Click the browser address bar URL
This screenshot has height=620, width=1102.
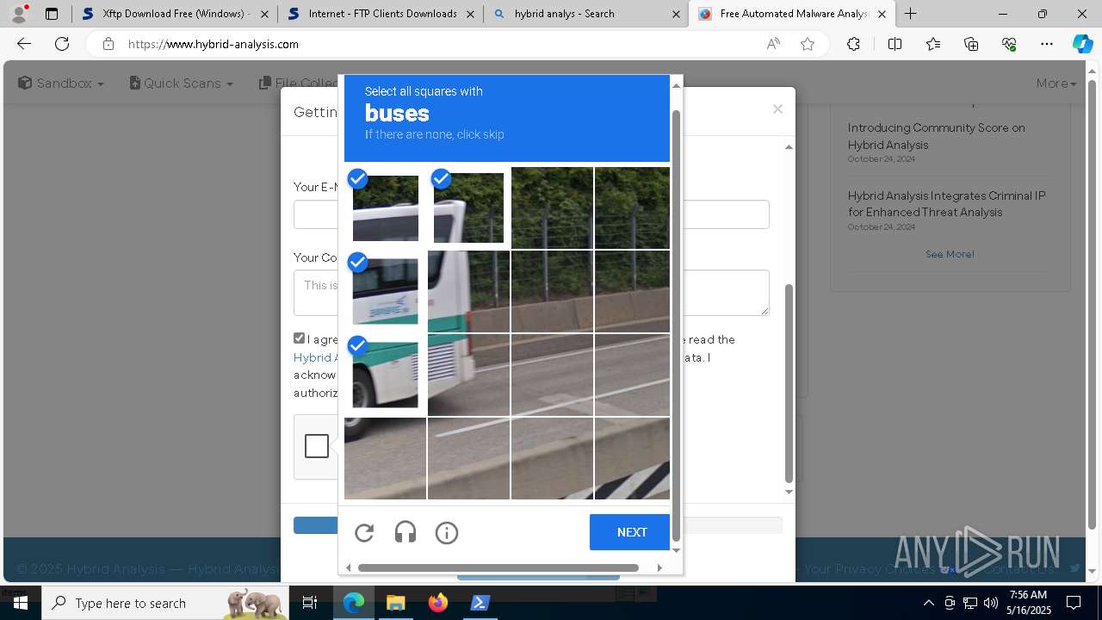click(214, 44)
